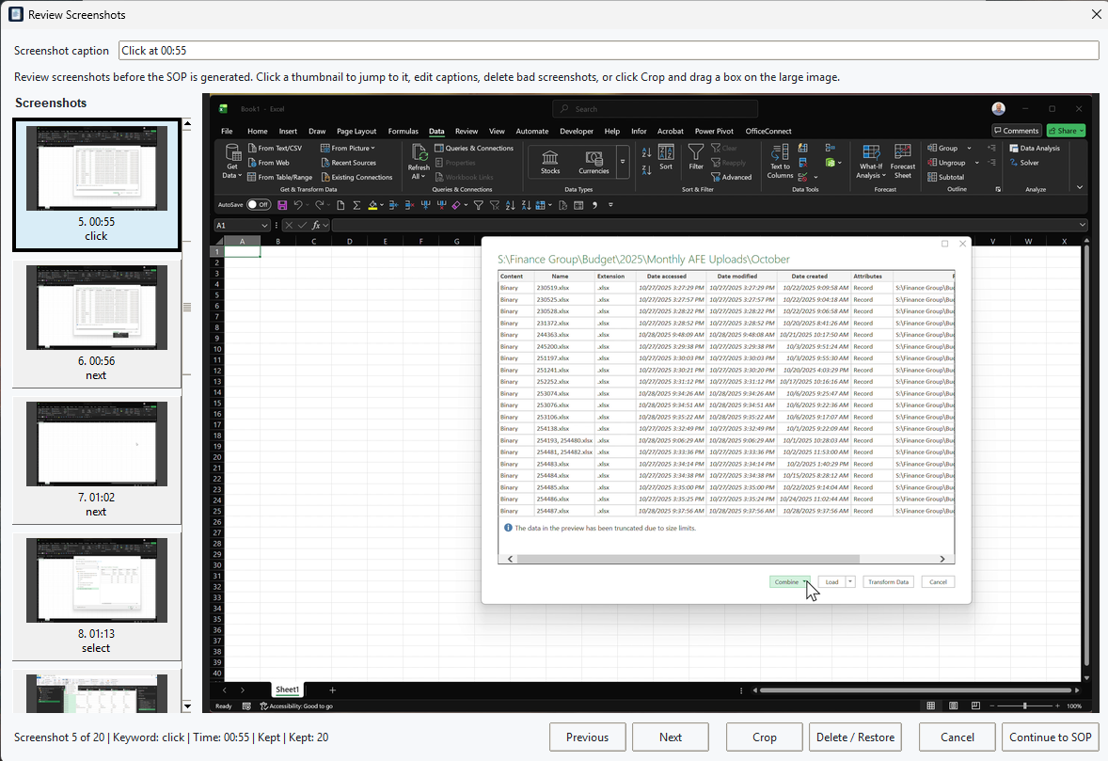Expand the Group dropdown arrow in Outline

pyautogui.click(x=969, y=149)
